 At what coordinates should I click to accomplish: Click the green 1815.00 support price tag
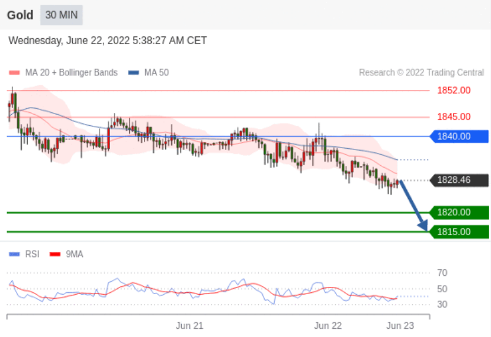pyautogui.click(x=459, y=232)
